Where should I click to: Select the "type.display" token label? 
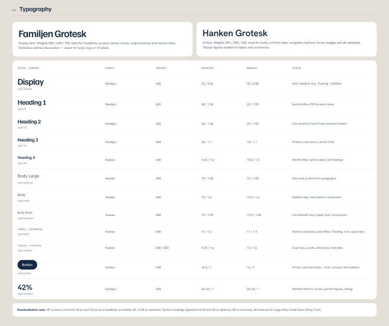(x=24, y=89)
